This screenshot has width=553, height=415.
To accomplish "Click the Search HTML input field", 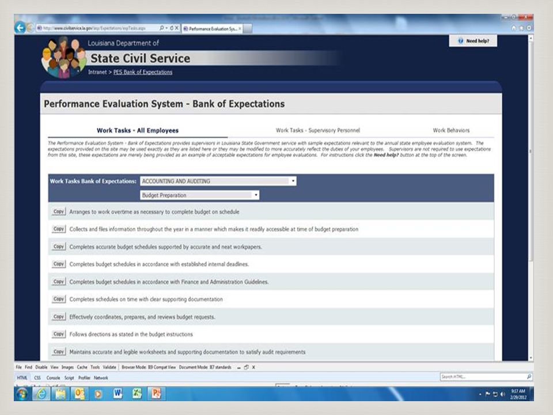I will point(483,377).
